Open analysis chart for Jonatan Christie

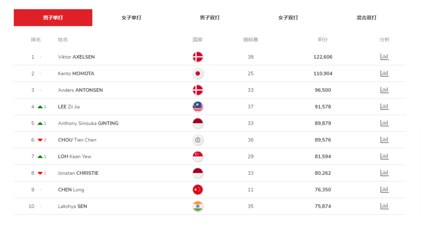tap(384, 173)
